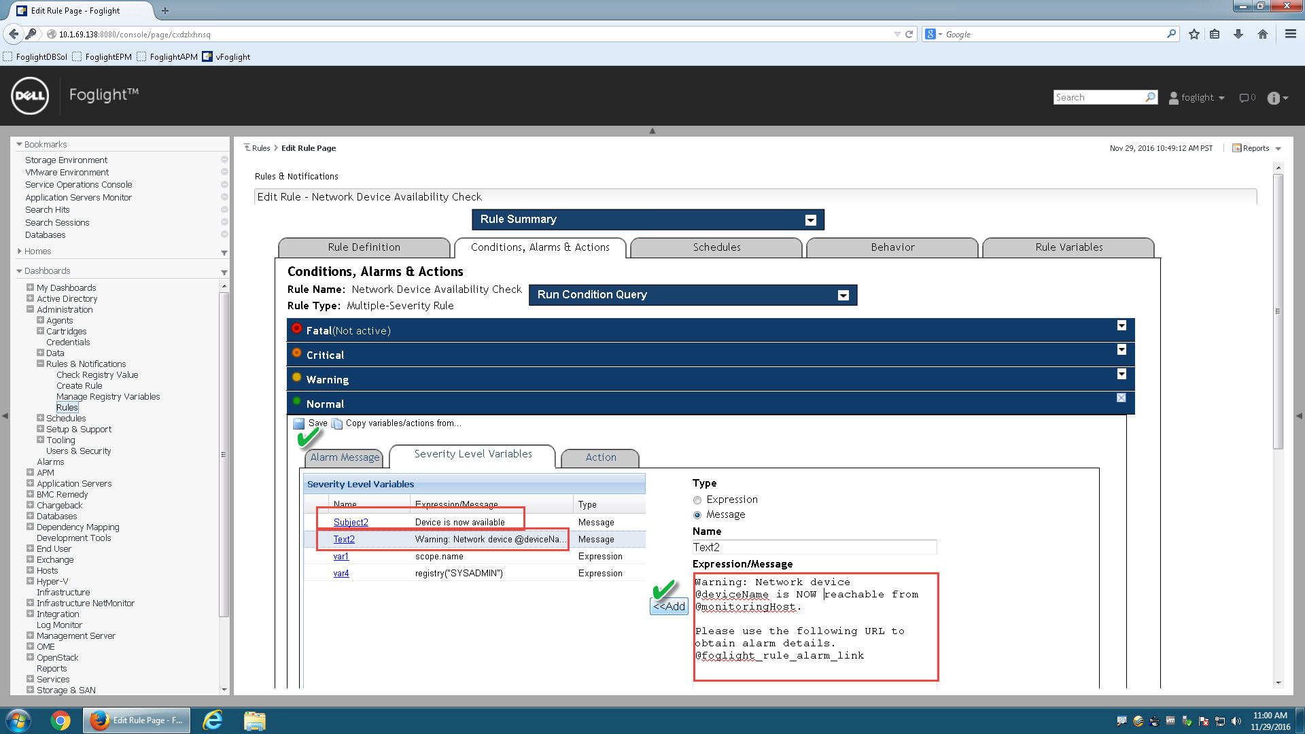Open Service Operations Console bookmark
This screenshot has height=734, width=1305.
79,185
